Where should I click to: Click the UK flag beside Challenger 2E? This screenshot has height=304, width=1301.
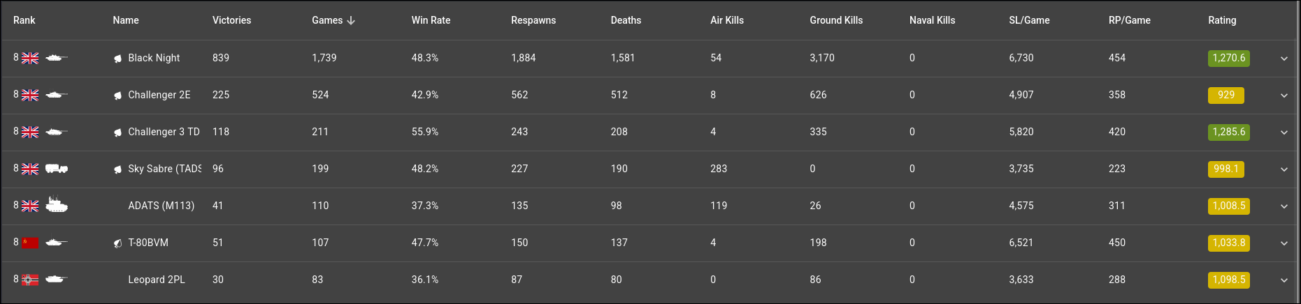pos(30,96)
